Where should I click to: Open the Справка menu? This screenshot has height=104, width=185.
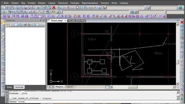pyautogui.click(x=124, y=3)
